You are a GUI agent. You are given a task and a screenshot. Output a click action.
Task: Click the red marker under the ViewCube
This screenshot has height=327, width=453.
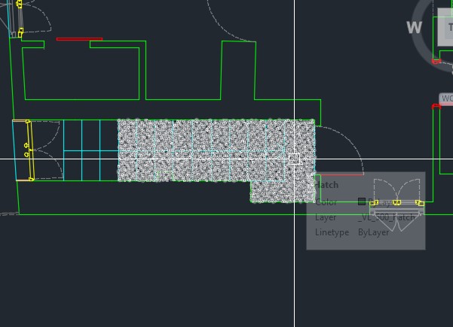click(436, 61)
